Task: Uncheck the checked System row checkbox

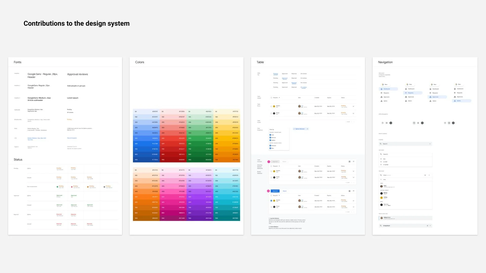Action: pyautogui.click(x=271, y=201)
